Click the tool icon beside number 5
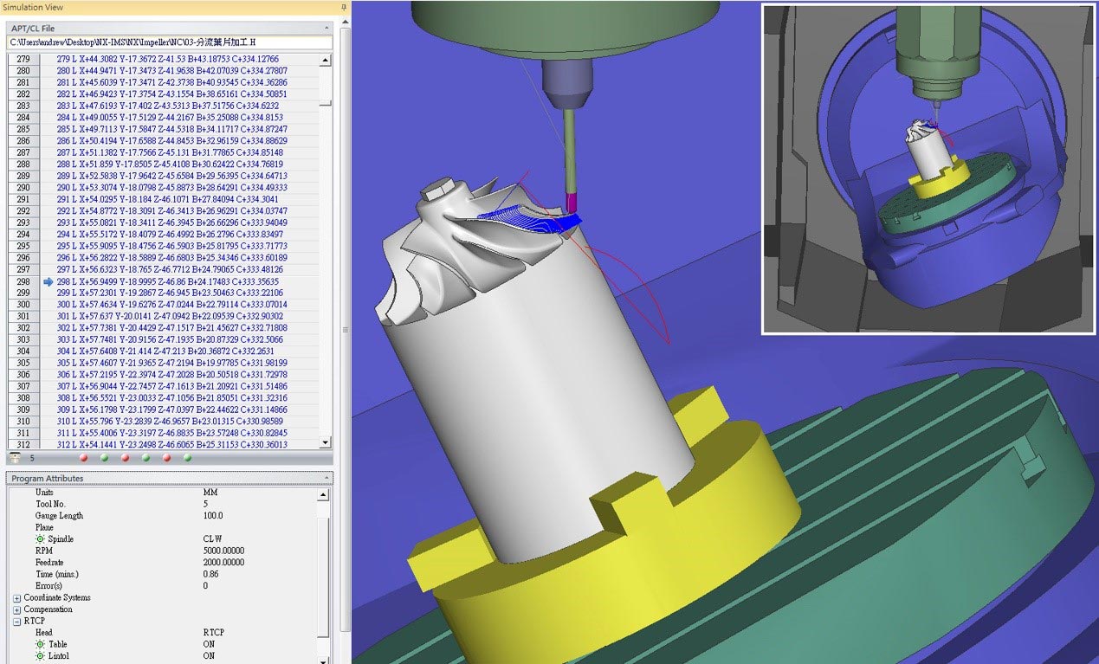 point(15,457)
